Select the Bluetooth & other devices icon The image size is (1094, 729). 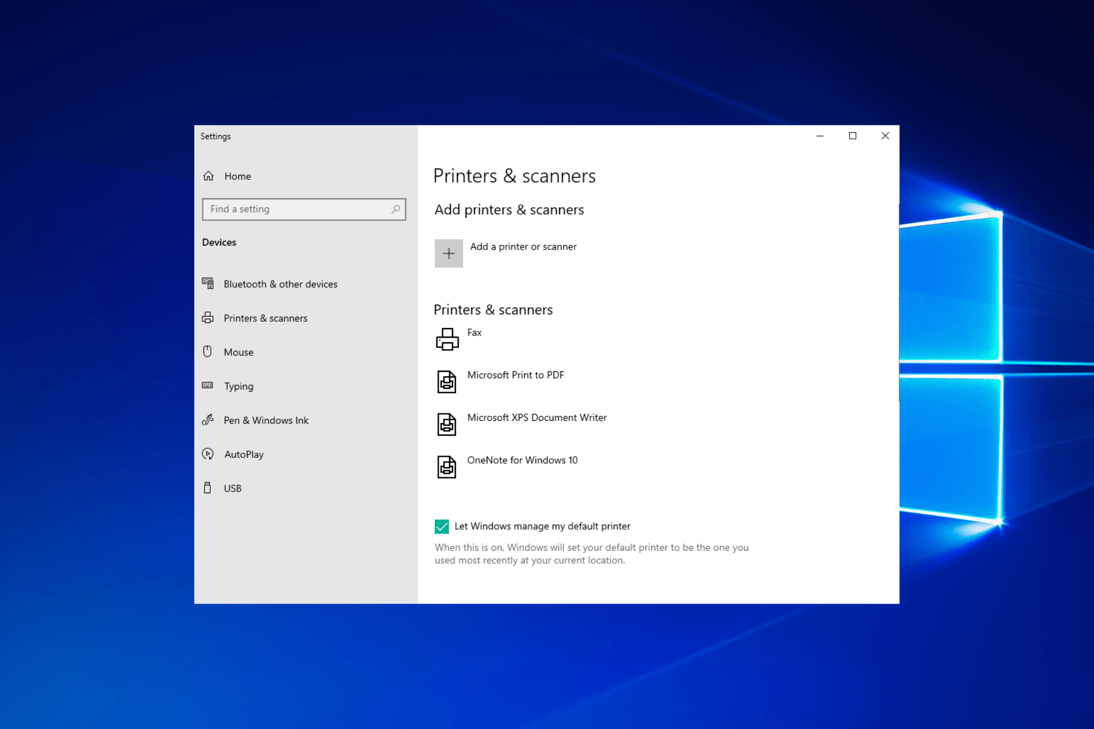[209, 284]
